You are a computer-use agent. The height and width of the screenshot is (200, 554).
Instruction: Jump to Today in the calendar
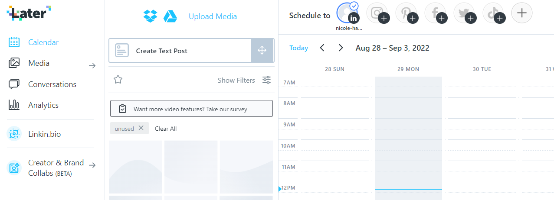point(299,48)
